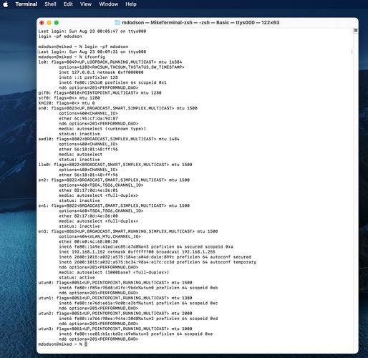368x358 pixels.
Task: Click the folder proxy icon in title bar
Action: (x=117, y=22)
